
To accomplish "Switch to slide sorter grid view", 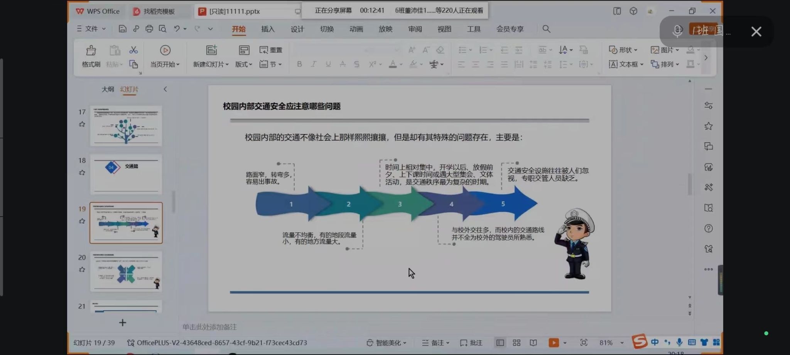I will point(517,343).
